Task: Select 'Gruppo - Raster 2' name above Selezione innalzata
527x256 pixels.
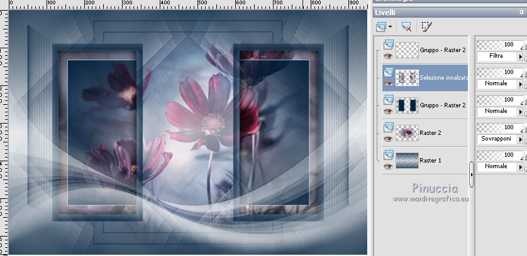Action: [443, 50]
